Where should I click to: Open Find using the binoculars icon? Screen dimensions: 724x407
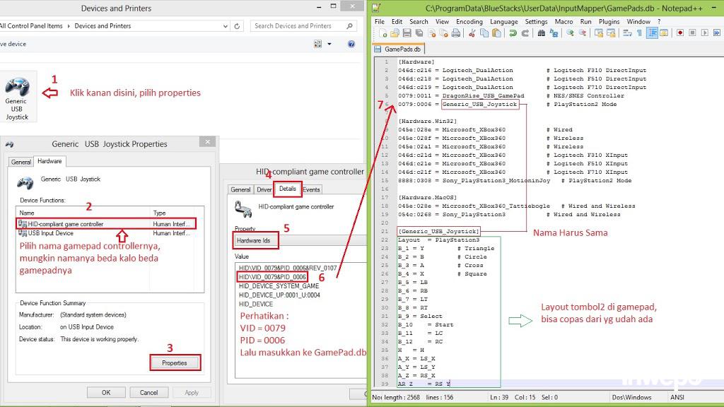tap(540, 33)
